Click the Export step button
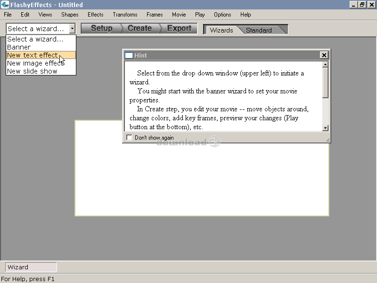 (x=179, y=28)
